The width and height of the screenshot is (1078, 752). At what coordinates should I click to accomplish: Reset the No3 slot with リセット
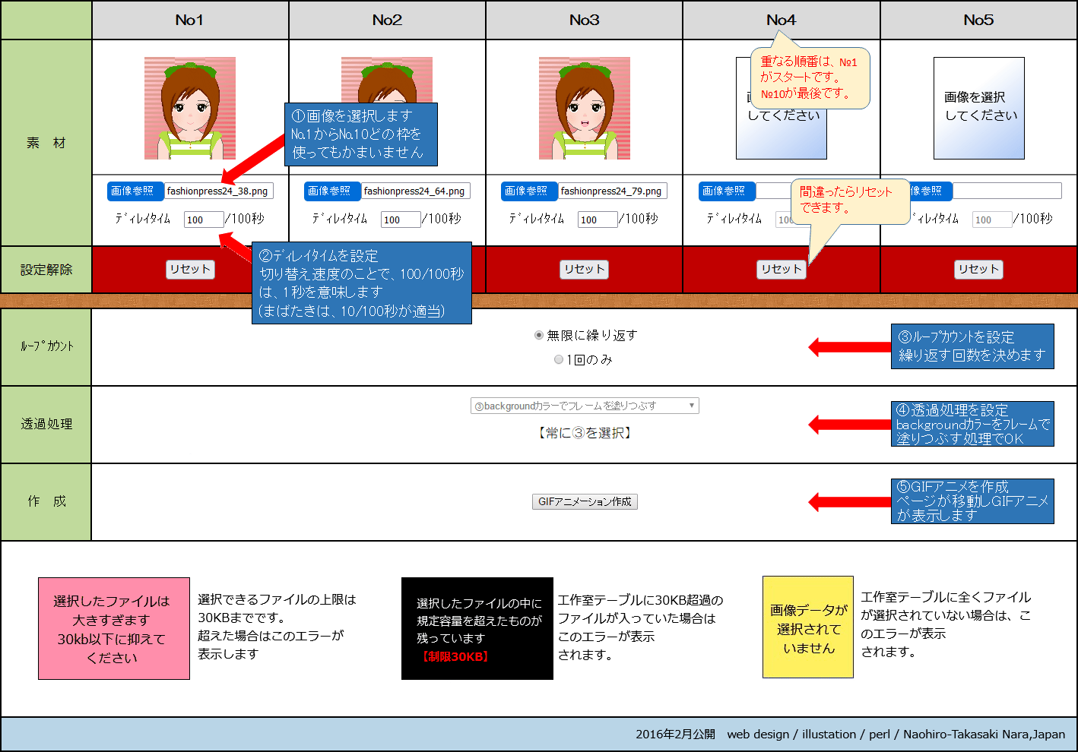click(584, 269)
